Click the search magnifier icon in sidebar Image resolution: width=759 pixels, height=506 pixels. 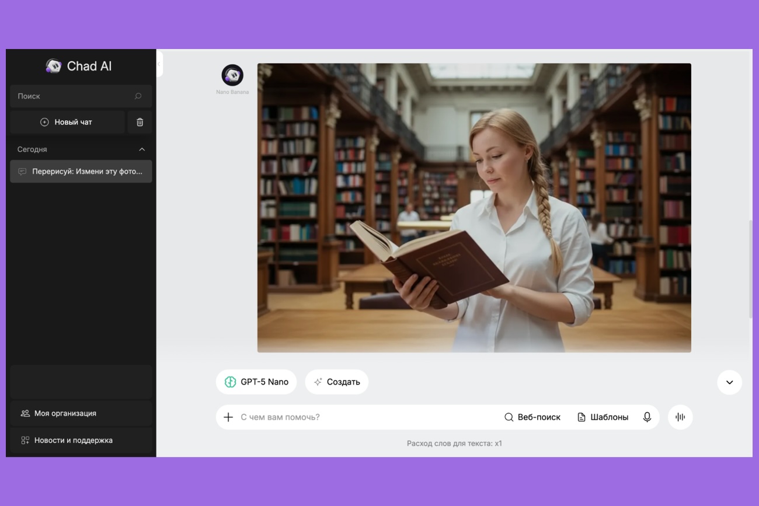point(138,96)
